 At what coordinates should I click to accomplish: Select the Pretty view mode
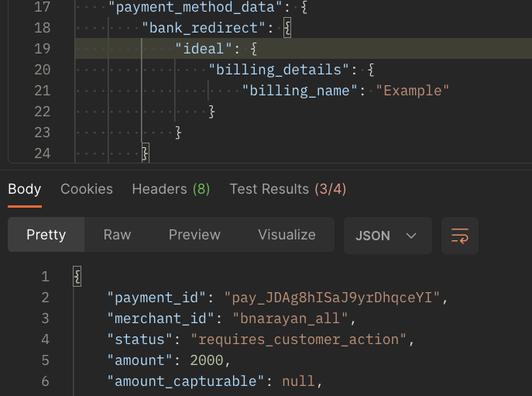click(46, 235)
